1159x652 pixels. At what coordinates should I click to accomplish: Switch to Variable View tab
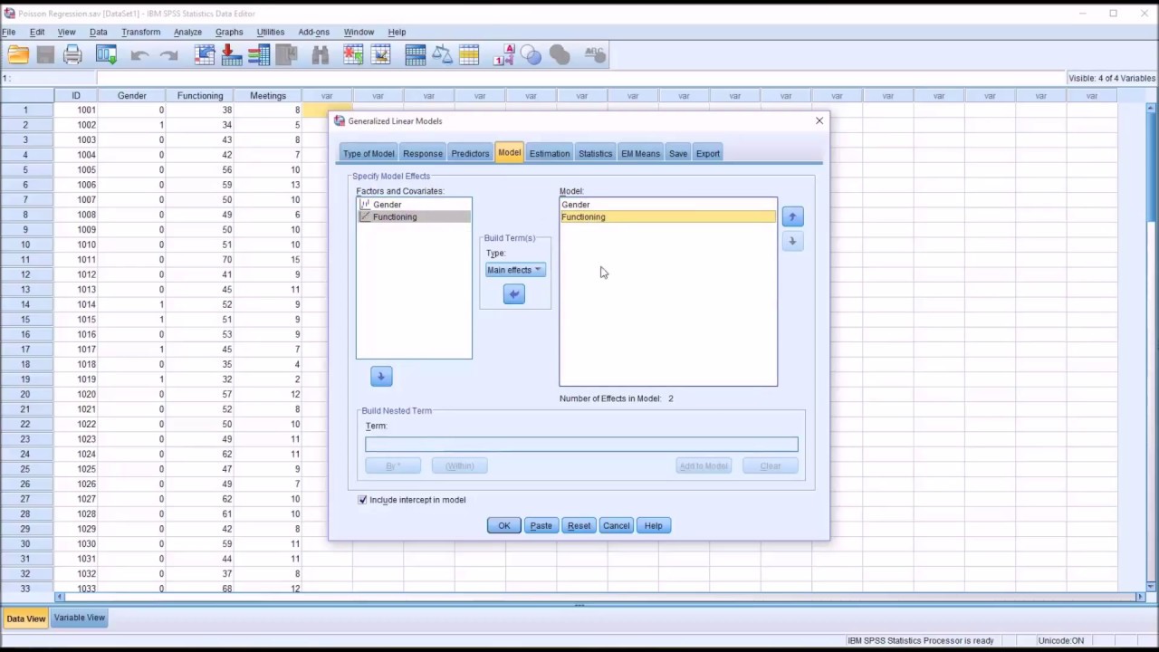point(80,618)
